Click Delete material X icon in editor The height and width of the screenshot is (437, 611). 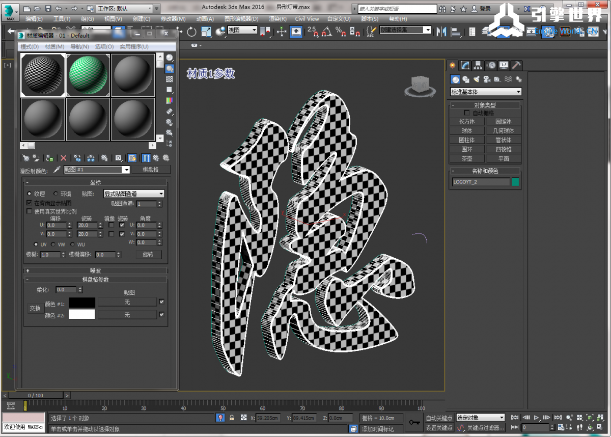(63, 158)
